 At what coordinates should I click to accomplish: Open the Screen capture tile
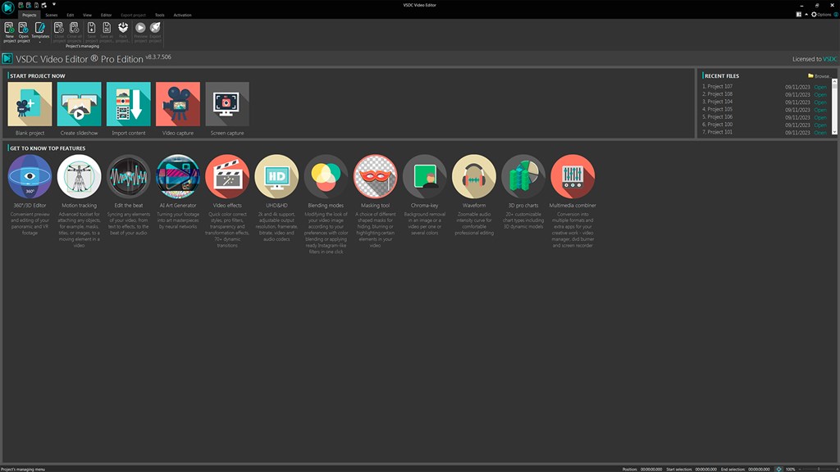227,104
